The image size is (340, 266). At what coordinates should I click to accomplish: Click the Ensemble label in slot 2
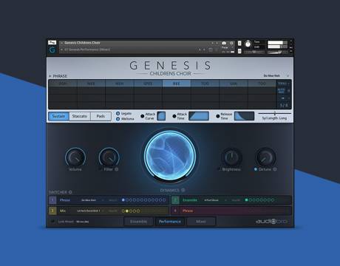[190, 200]
